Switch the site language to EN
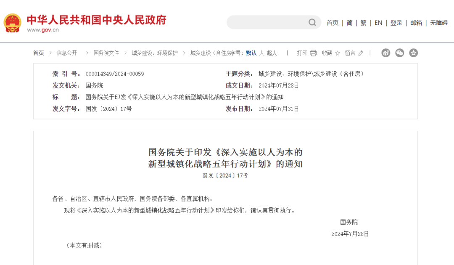The width and height of the screenshot is (454, 265). (378, 23)
